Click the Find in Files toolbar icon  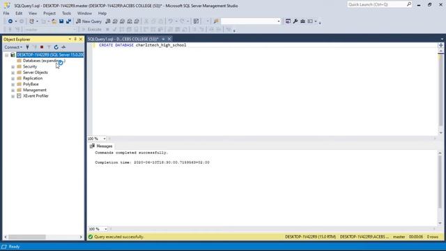tap(216, 22)
